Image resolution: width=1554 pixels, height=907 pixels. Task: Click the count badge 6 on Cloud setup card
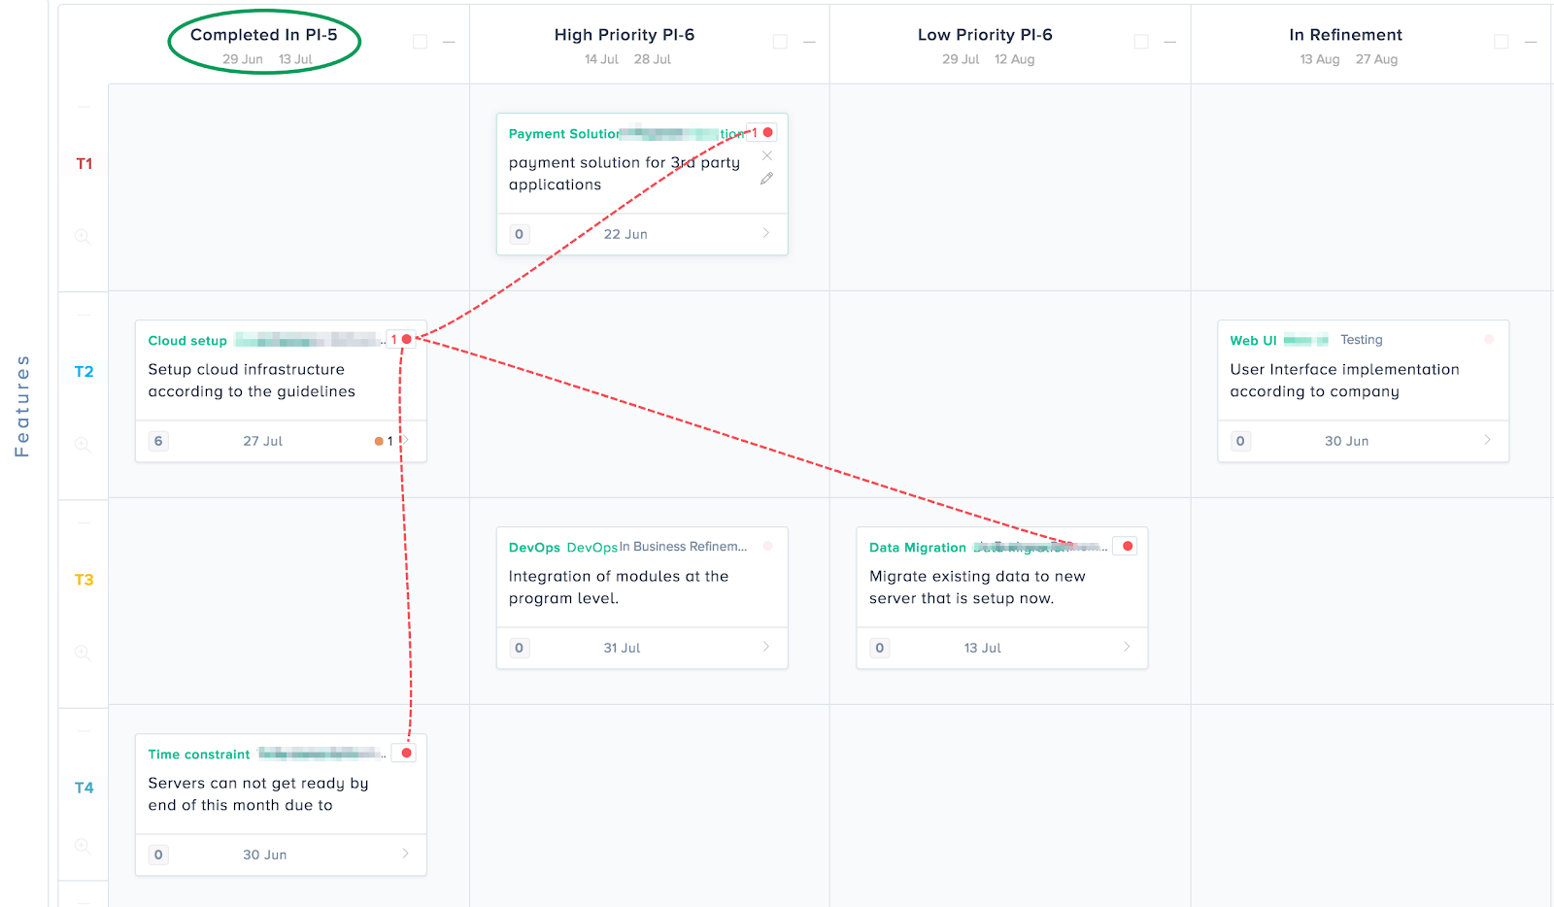tap(158, 441)
